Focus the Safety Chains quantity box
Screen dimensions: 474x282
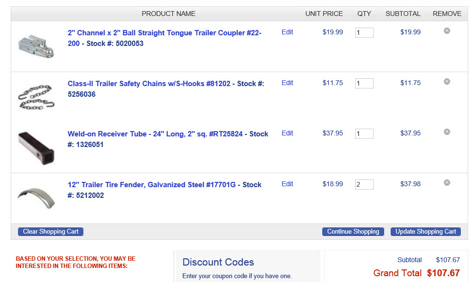coord(364,83)
